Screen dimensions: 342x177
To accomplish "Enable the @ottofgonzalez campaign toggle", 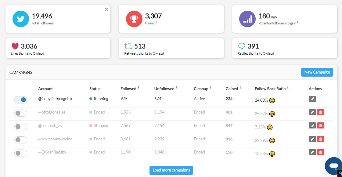I will tap(20, 113).
